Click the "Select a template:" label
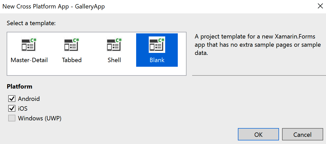This screenshot has width=326, height=144. point(31,23)
